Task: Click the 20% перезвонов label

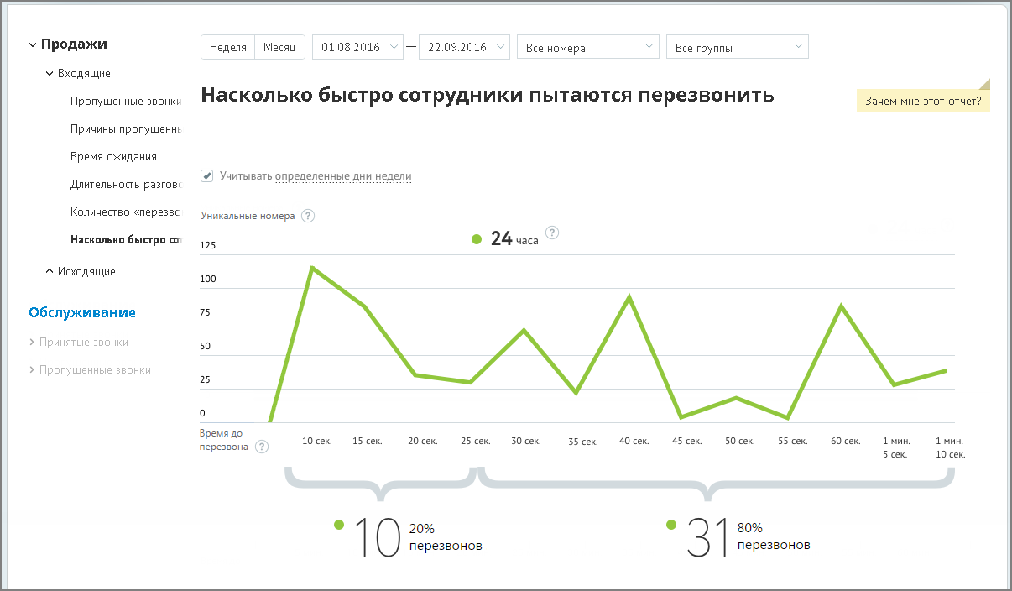Action: (x=446, y=537)
